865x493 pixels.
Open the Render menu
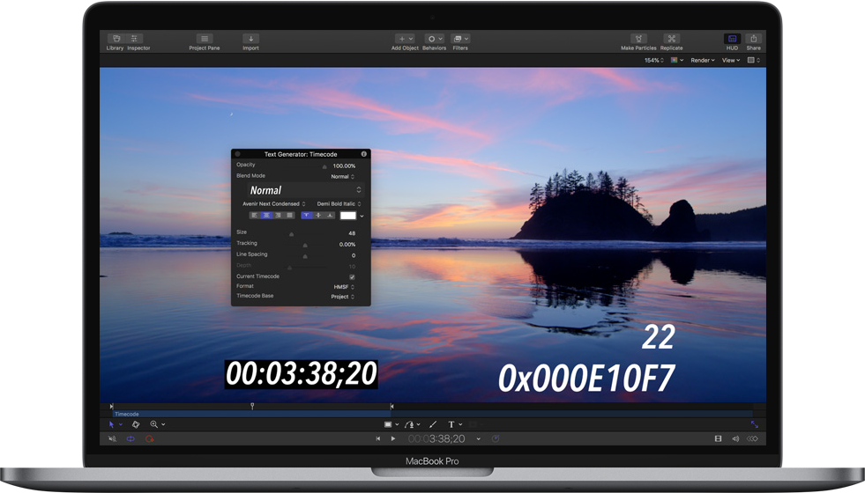[x=702, y=61]
